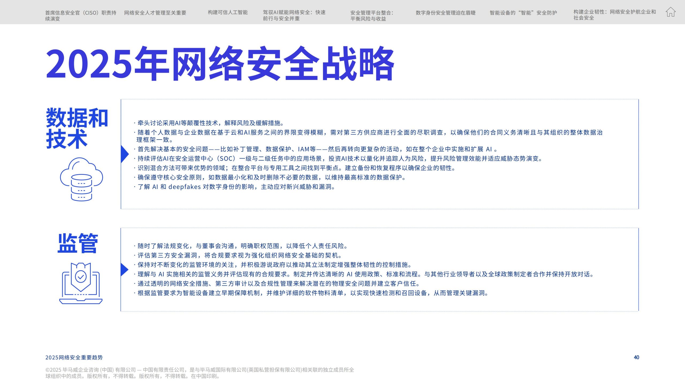The height and width of the screenshot is (385, 685).
Task: Open 数字身份安全管理迫在眉睫 nav item
Action: 446,13
